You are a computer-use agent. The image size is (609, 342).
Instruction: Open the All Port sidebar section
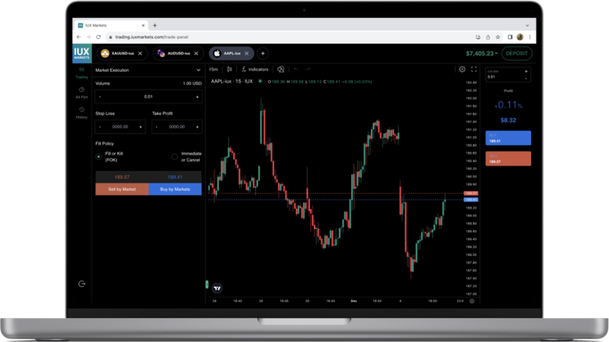click(x=82, y=93)
